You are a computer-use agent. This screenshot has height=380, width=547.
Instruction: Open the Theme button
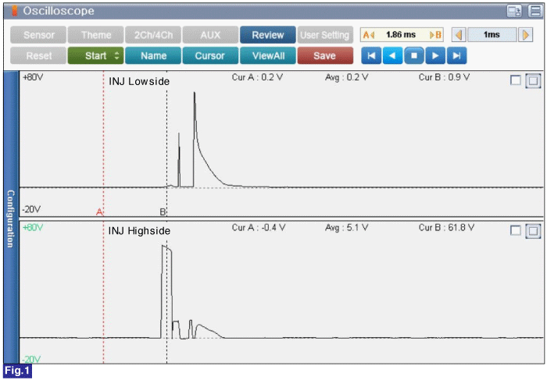96,35
